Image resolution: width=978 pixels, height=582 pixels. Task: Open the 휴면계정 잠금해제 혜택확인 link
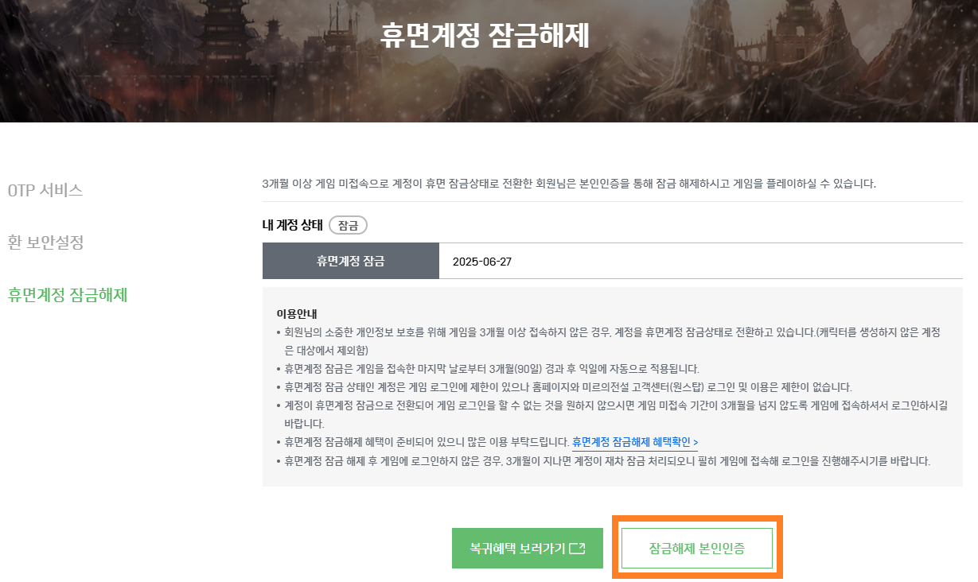(x=635, y=442)
